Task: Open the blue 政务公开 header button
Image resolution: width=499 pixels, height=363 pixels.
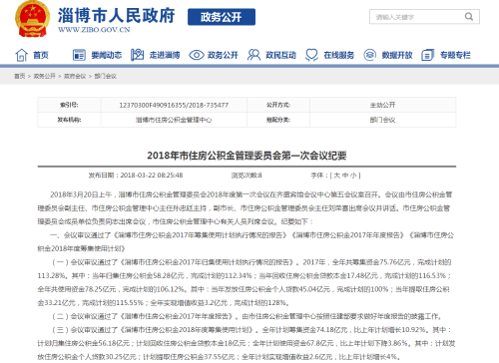Action: [x=222, y=17]
